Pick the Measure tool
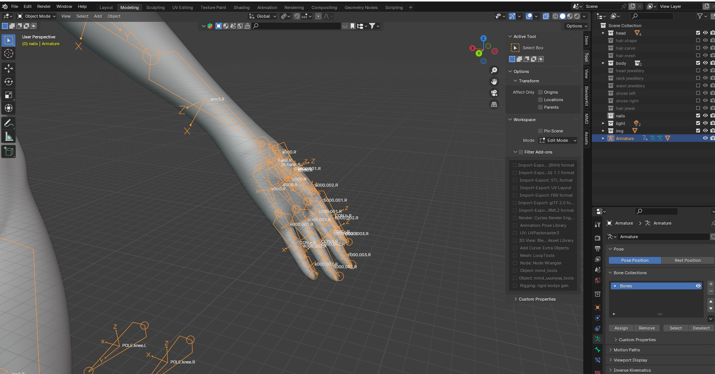Viewport: 715px width, 374px height. (9, 136)
